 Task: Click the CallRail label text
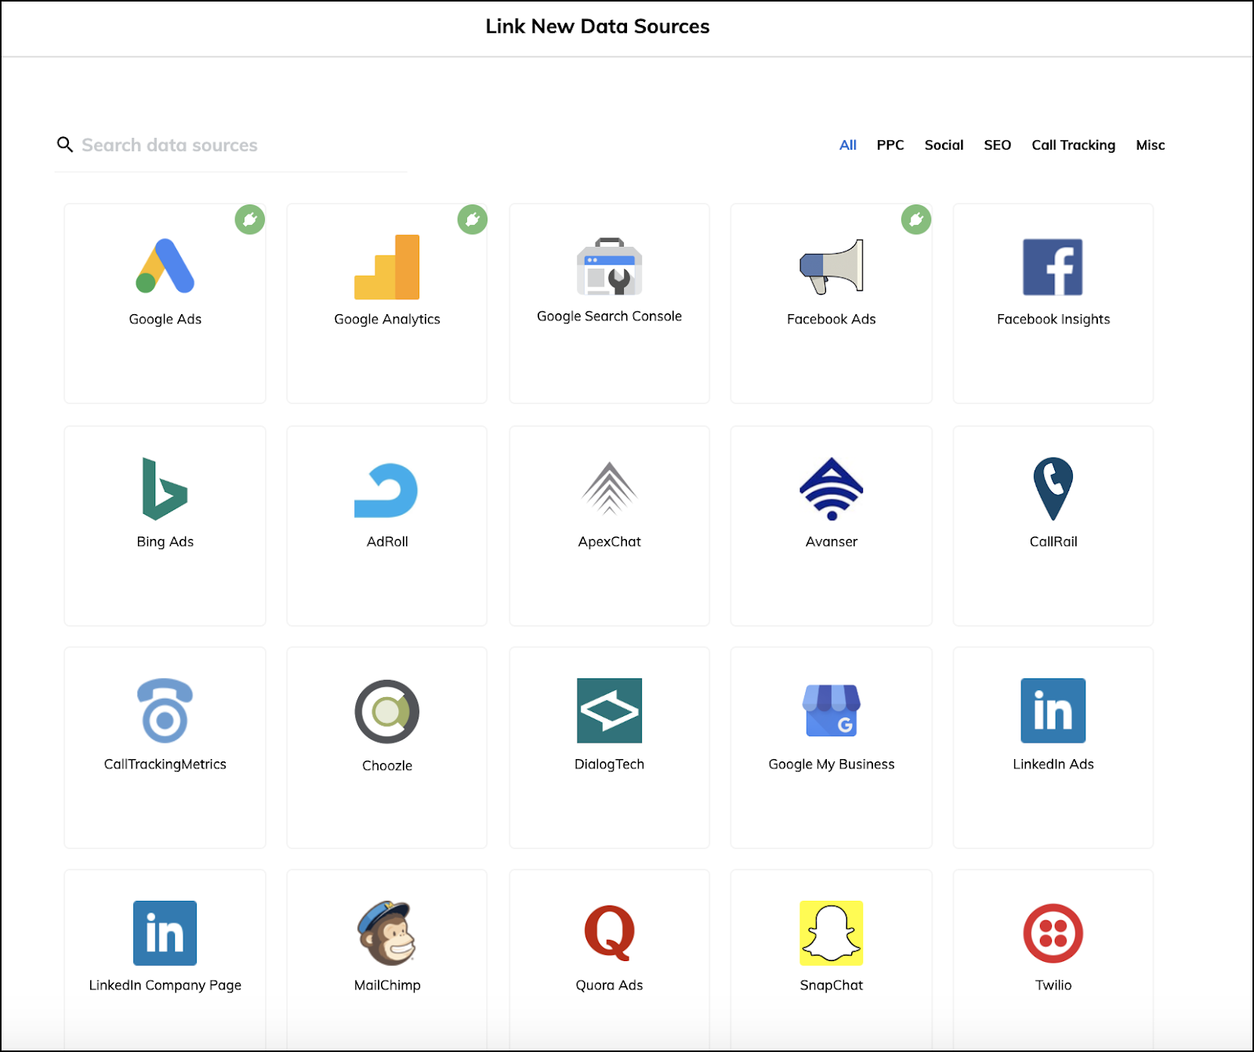click(x=1053, y=541)
